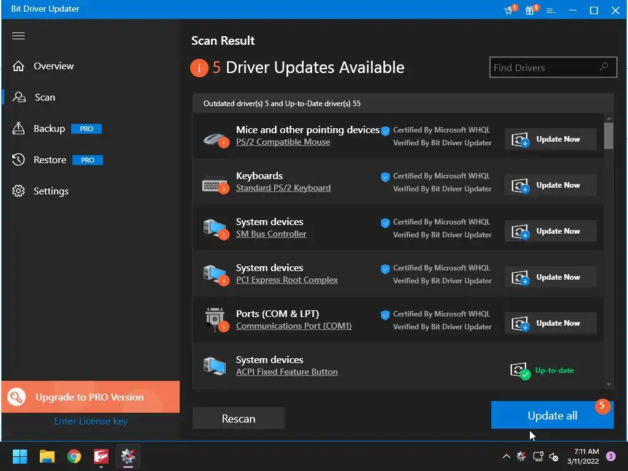
Task: Click the Bit Driver Updater taskbar icon
Action: [x=128, y=456]
